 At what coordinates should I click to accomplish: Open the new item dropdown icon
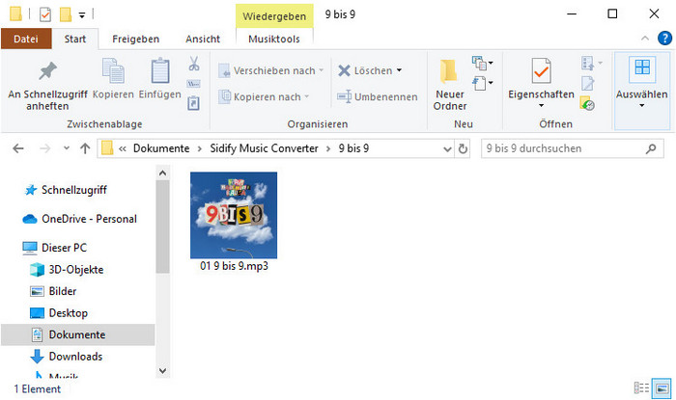483,64
